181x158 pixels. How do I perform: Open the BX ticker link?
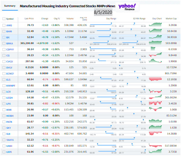[x=8, y=37]
